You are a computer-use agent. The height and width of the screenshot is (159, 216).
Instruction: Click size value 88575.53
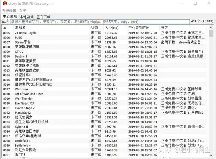coord(111,52)
